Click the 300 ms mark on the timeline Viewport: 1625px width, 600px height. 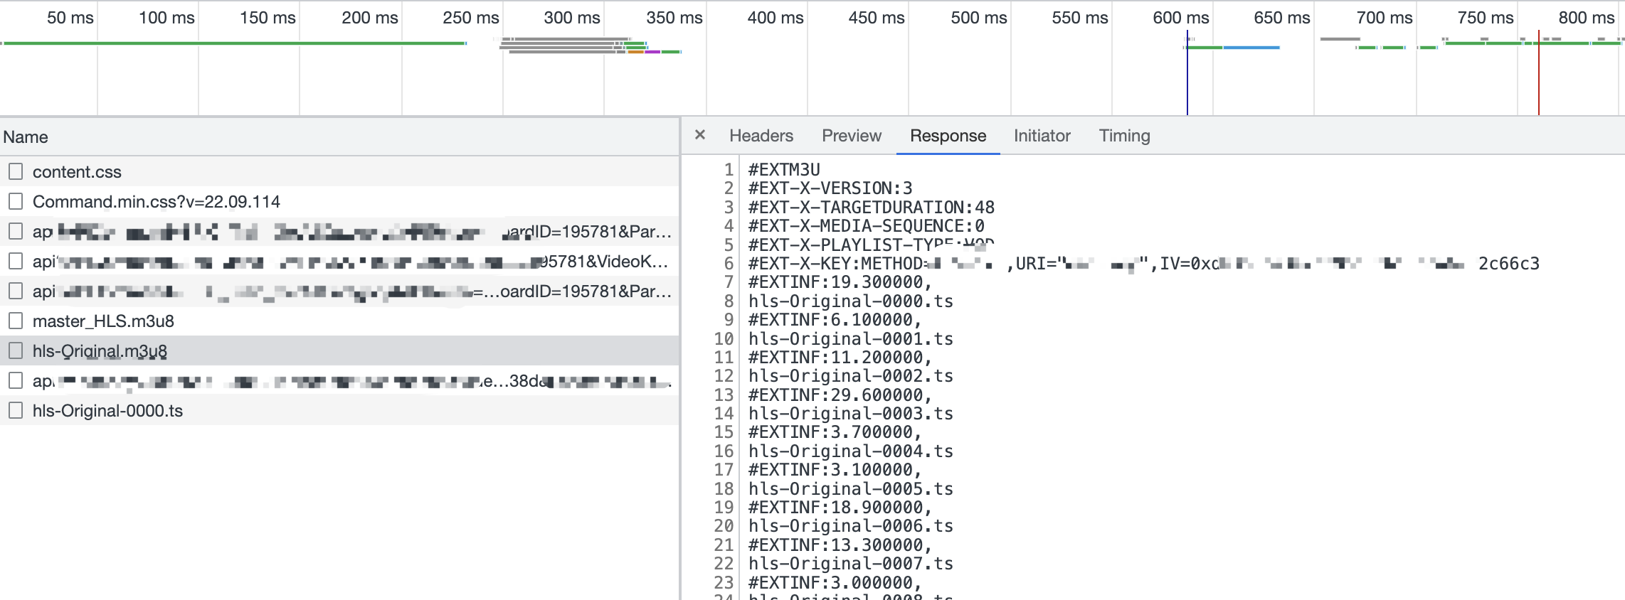[572, 18]
